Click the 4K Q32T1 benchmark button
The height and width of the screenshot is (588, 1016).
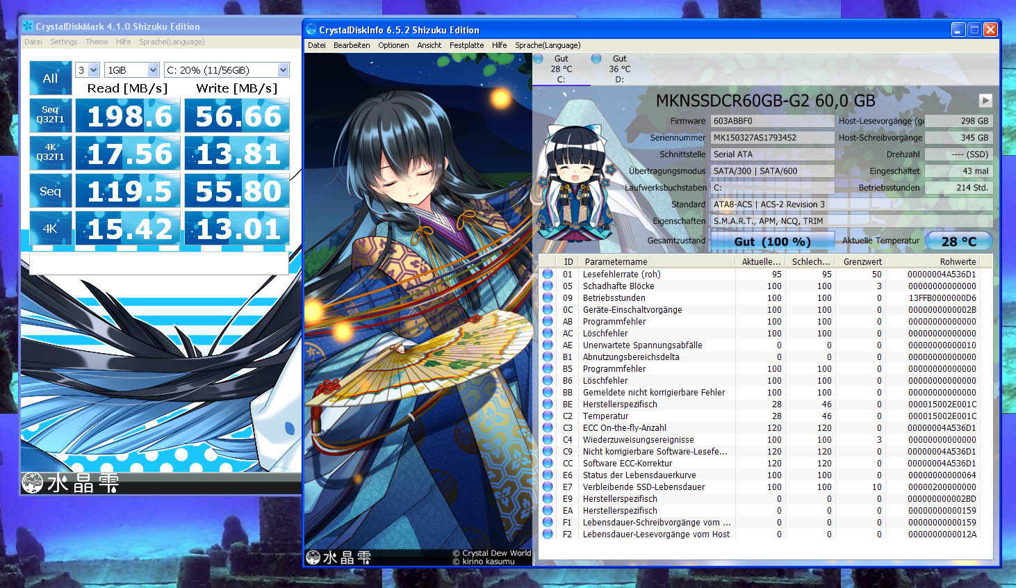point(51,153)
